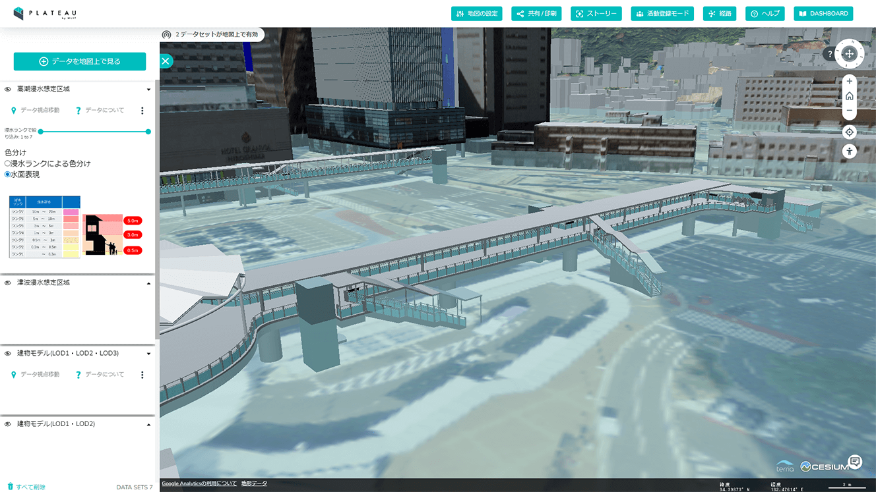Click the 3 m map scale bar

(x=848, y=486)
